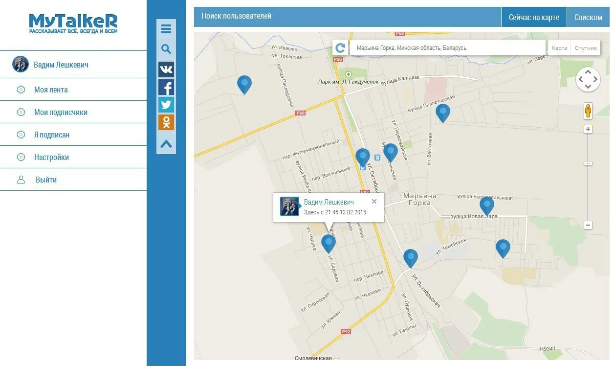The height and width of the screenshot is (366, 615).
Task: Click the P92 road marker at bottom
Action: click(x=346, y=332)
